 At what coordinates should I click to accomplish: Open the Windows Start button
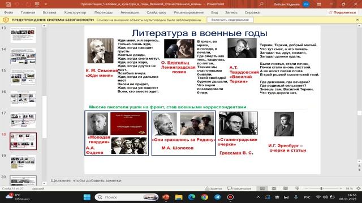(x=87, y=197)
